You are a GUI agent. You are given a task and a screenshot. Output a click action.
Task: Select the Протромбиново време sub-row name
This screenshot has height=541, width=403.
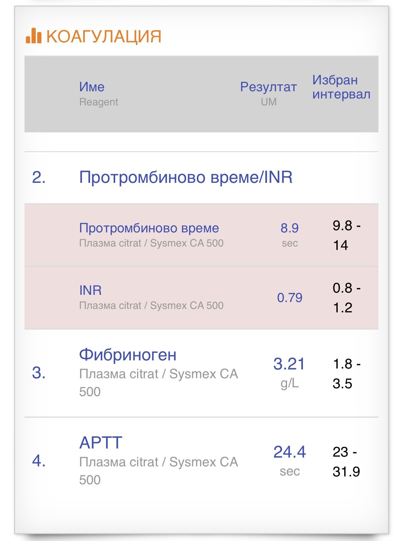[149, 228]
